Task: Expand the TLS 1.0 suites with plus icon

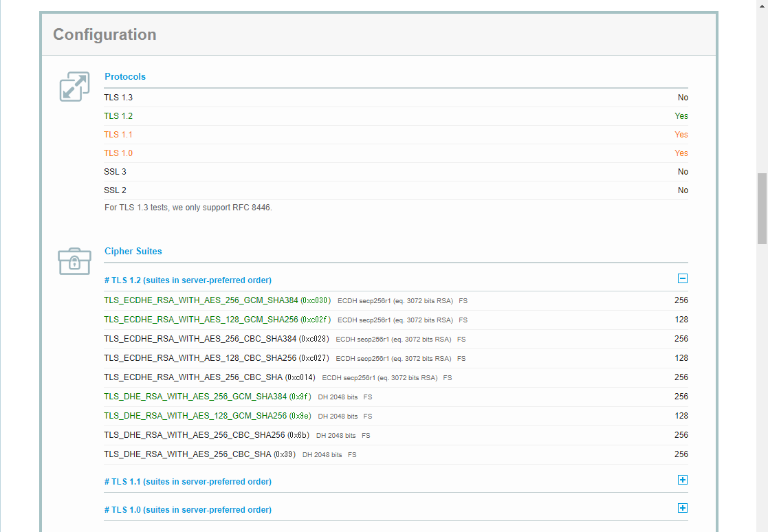Action: click(682, 508)
